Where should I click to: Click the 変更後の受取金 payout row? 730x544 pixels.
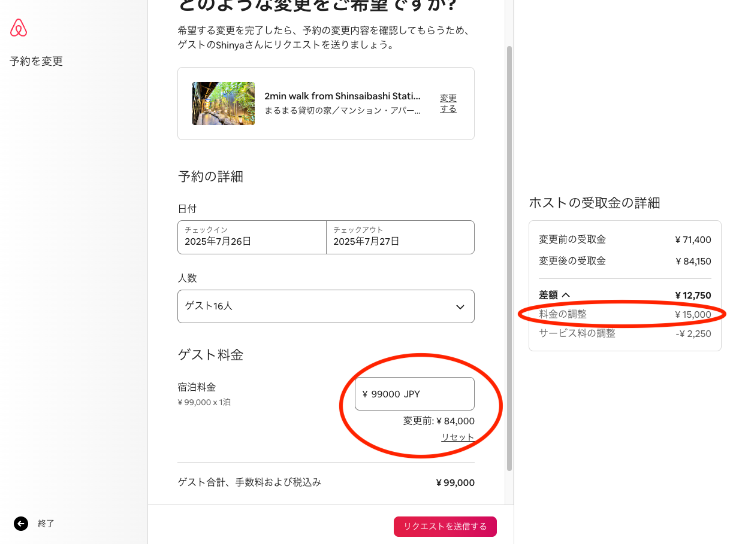(572, 261)
